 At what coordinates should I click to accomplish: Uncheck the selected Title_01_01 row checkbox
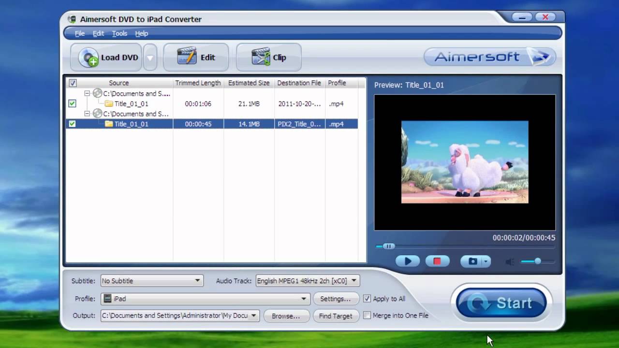click(x=72, y=124)
